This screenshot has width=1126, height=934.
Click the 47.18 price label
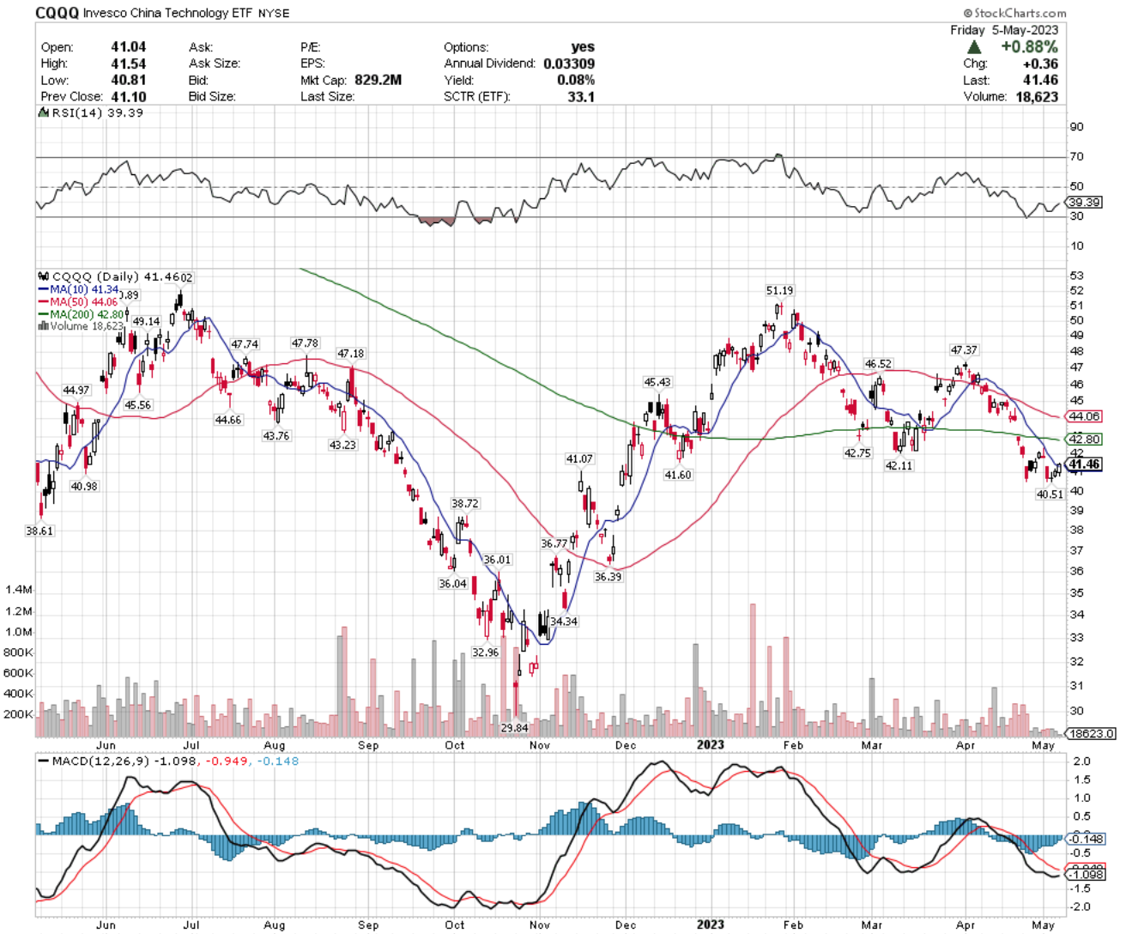click(x=350, y=354)
